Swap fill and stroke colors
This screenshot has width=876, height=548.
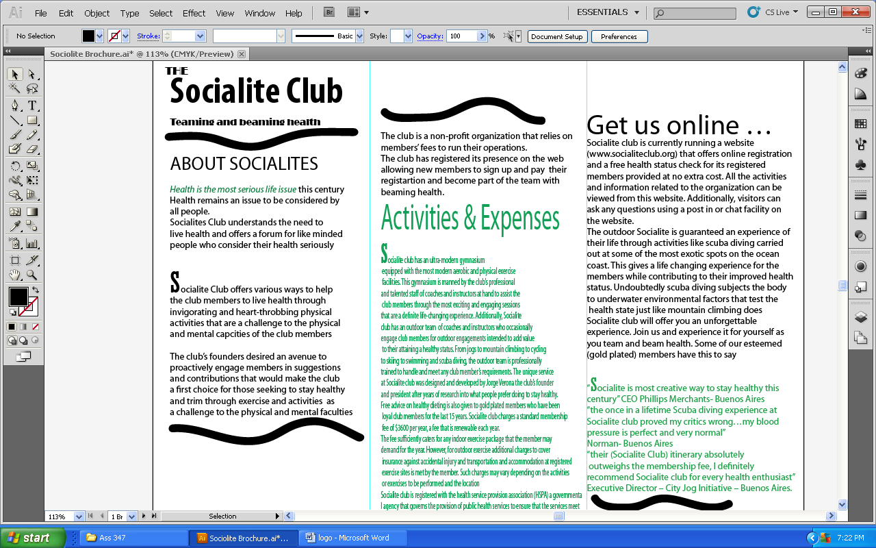click(x=36, y=290)
